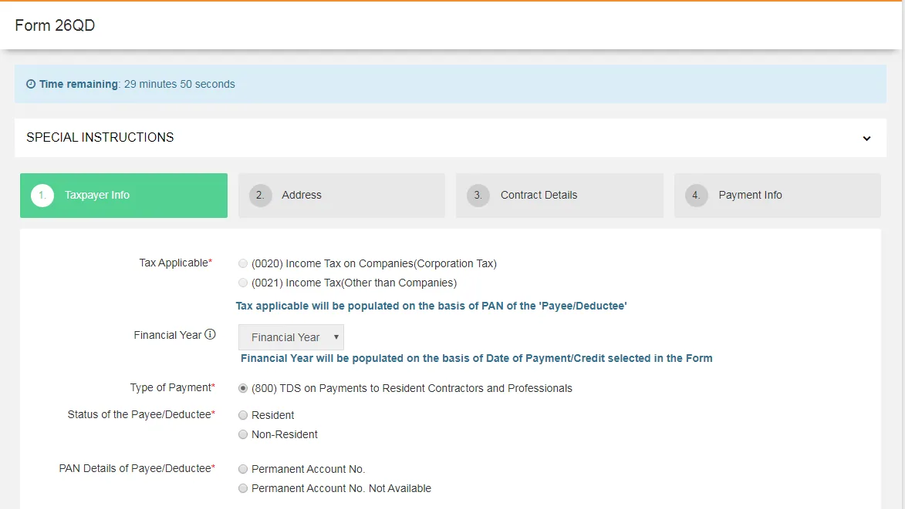Click the step 1 number circle
Image resolution: width=905 pixels, height=509 pixels.
click(42, 195)
